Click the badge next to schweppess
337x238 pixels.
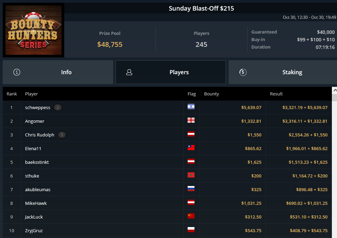[x=58, y=107]
